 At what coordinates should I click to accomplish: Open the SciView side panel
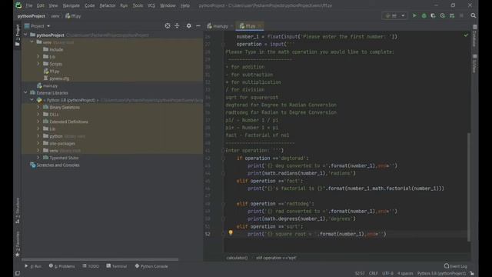point(475,63)
